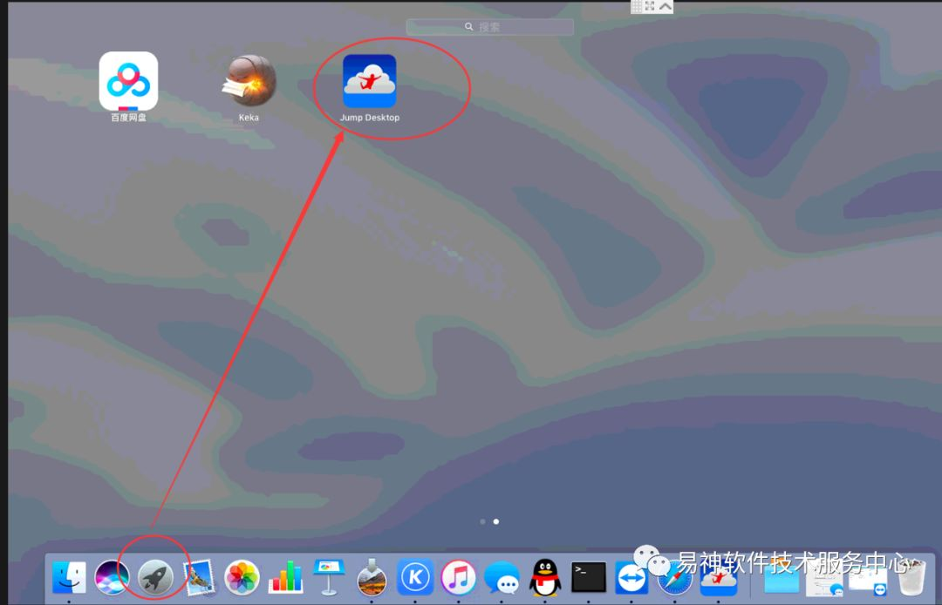Open the Photos app in the Dock
The image size is (942, 605).
coord(242,577)
